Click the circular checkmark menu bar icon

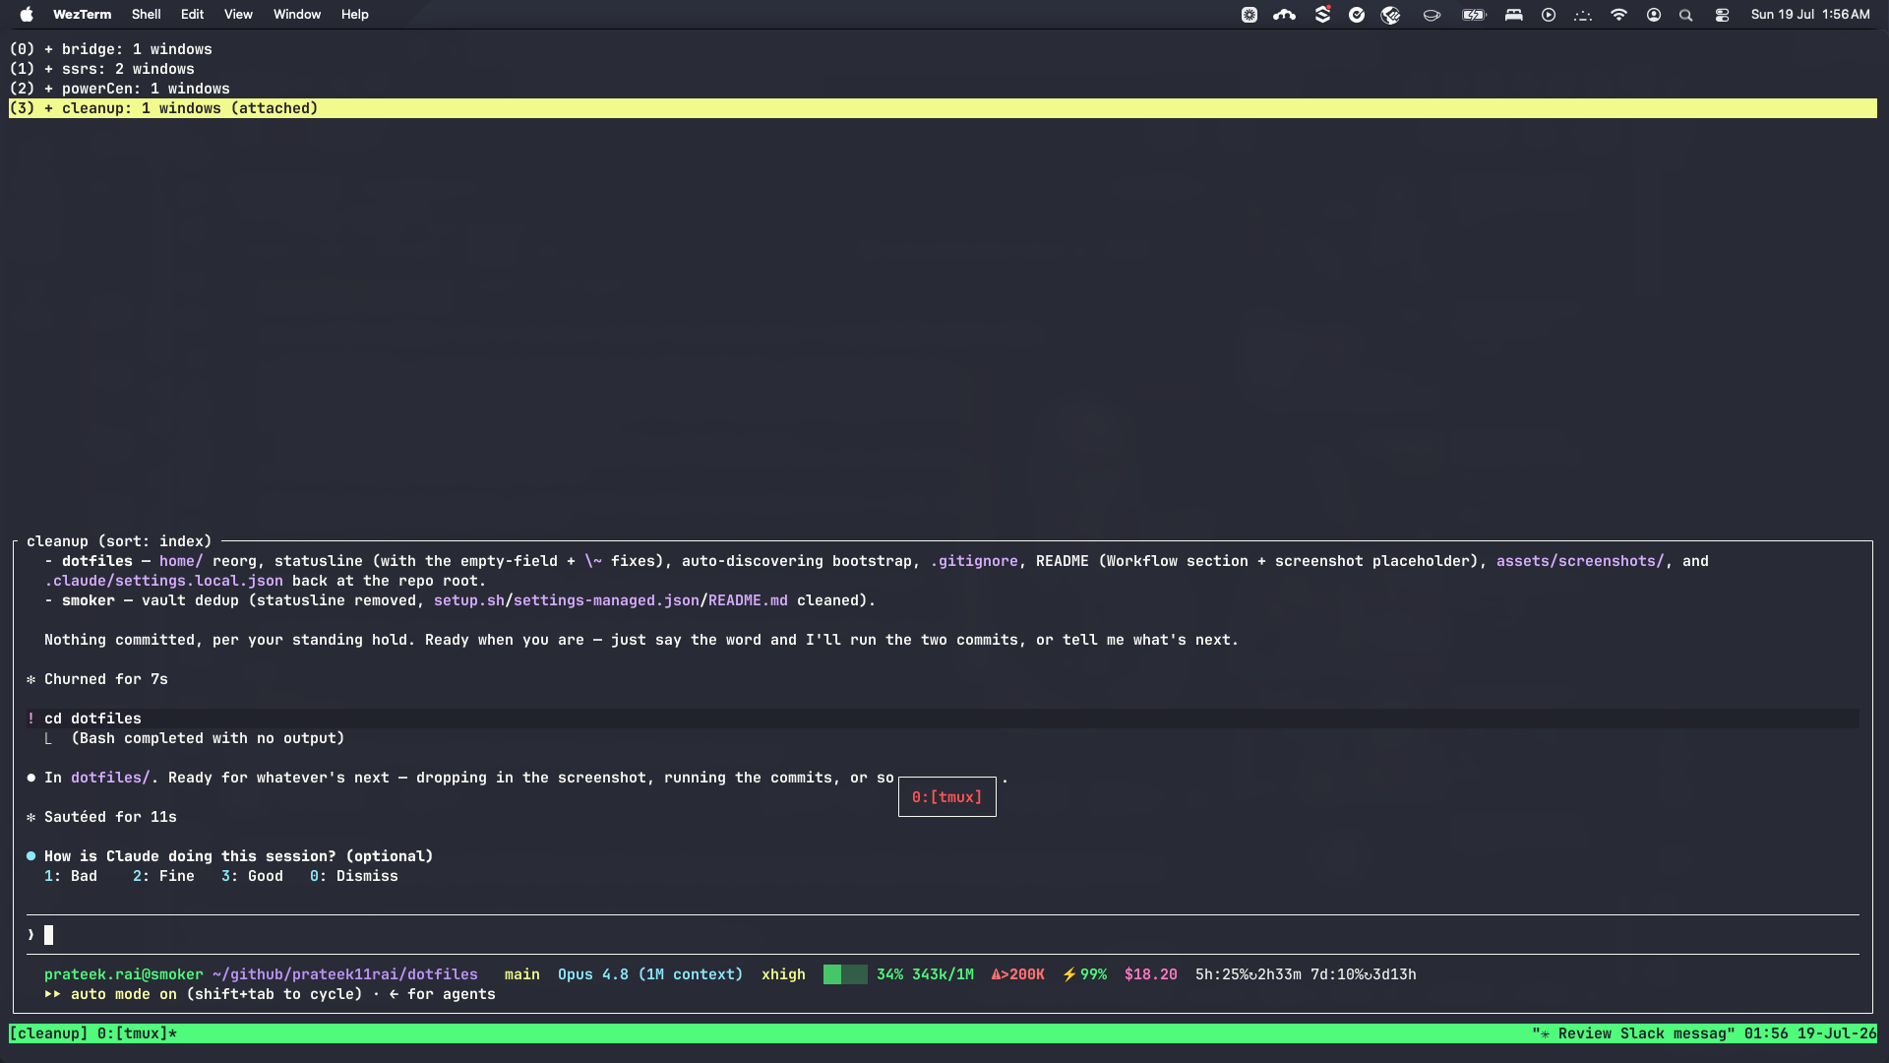pos(1357,15)
